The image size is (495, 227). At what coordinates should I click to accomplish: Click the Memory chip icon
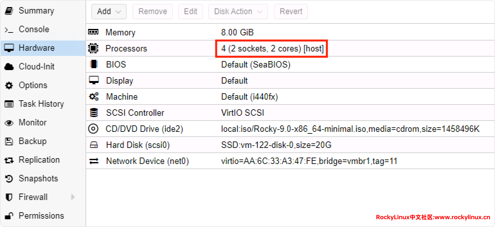94,32
